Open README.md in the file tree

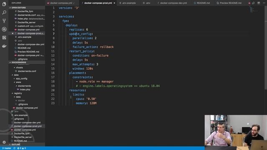(x=20, y=141)
